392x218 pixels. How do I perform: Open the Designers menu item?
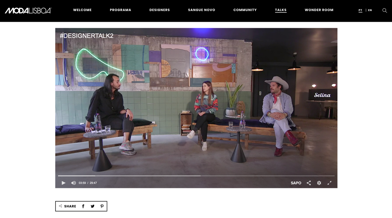[160, 10]
